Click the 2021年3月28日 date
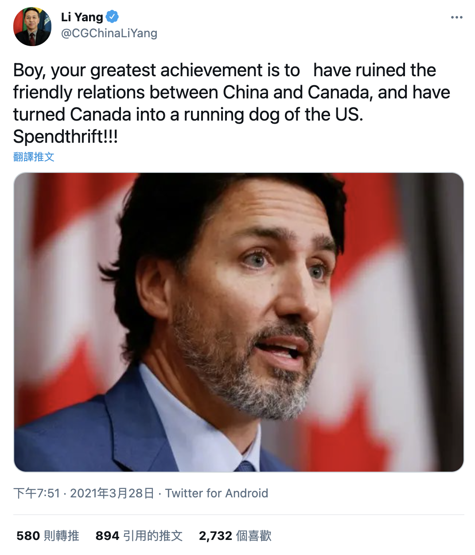Screen dimensions: 475x555 tap(112, 493)
